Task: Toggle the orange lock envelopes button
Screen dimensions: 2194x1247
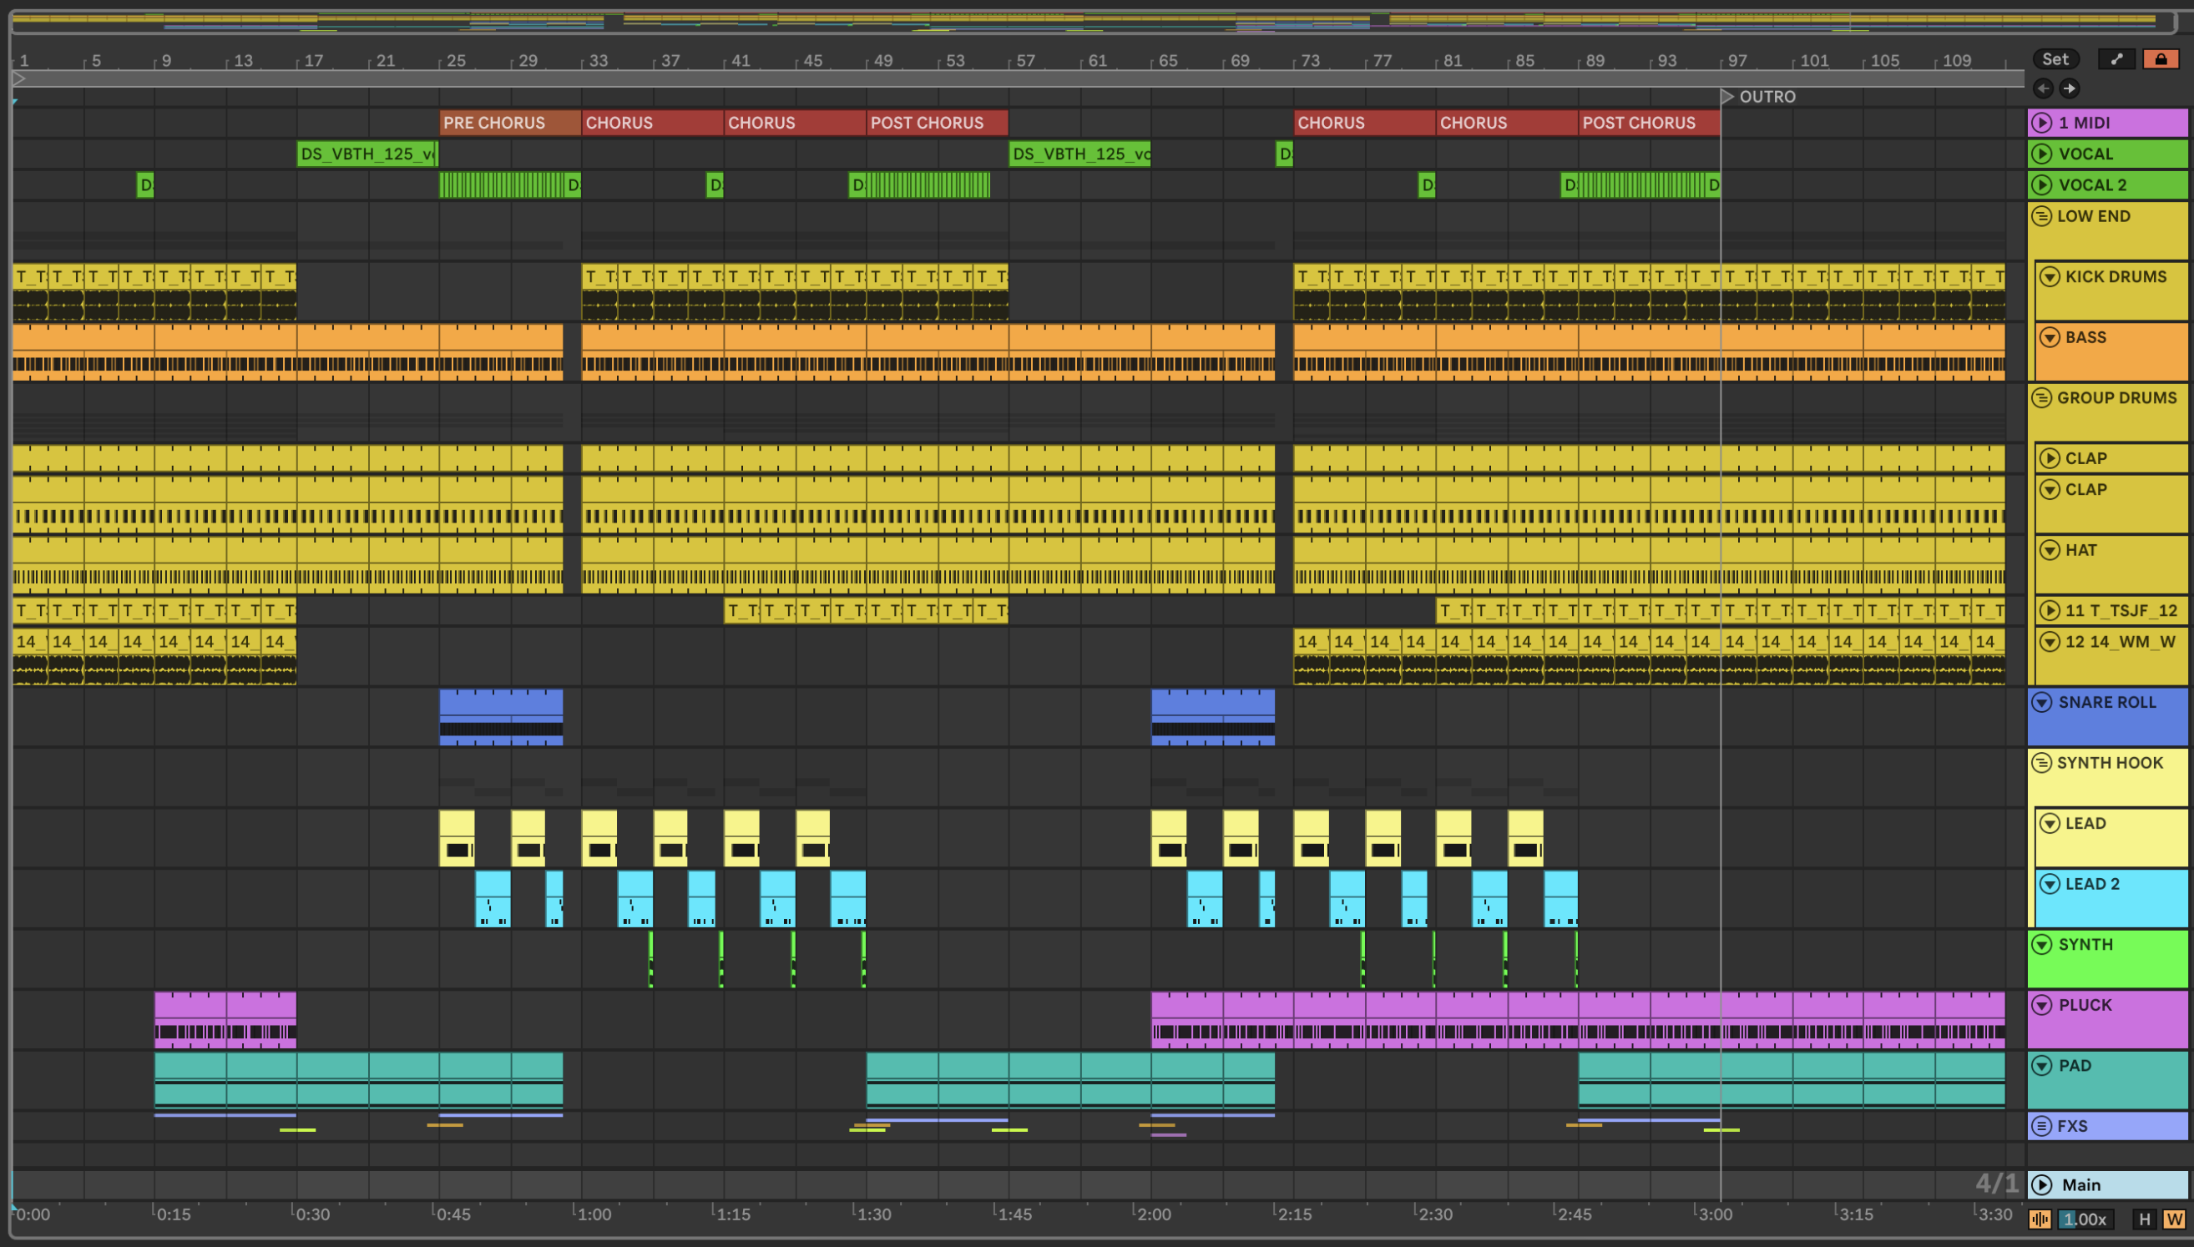Action: point(2161,59)
